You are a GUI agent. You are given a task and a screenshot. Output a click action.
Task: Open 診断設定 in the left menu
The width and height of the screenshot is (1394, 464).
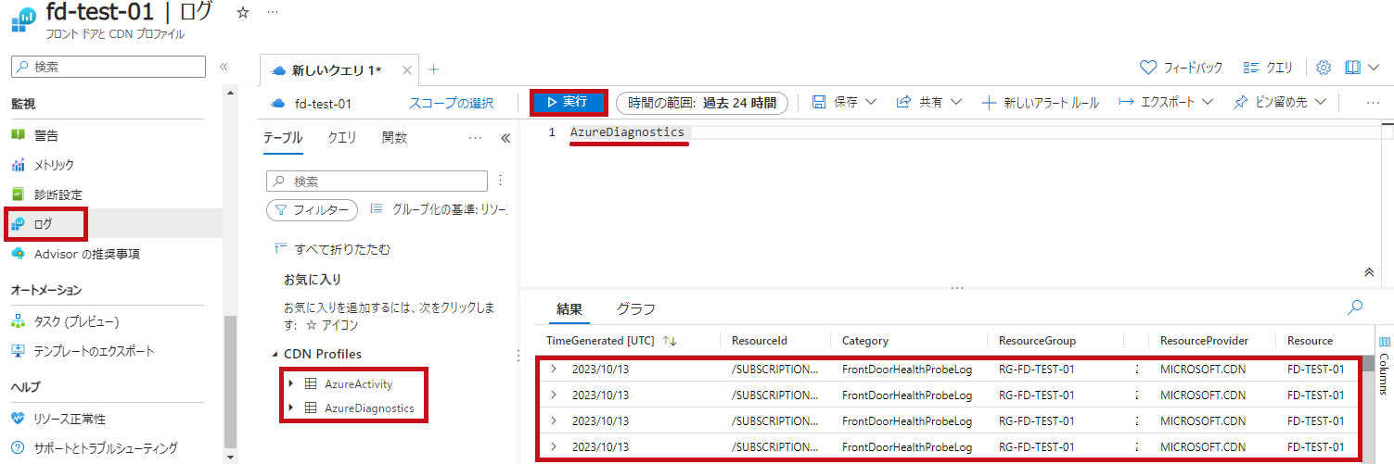[58, 194]
